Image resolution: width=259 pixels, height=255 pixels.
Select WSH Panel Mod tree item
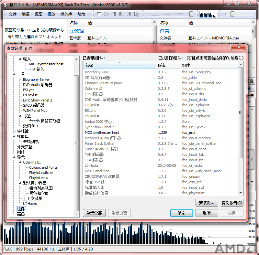tap(35, 111)
